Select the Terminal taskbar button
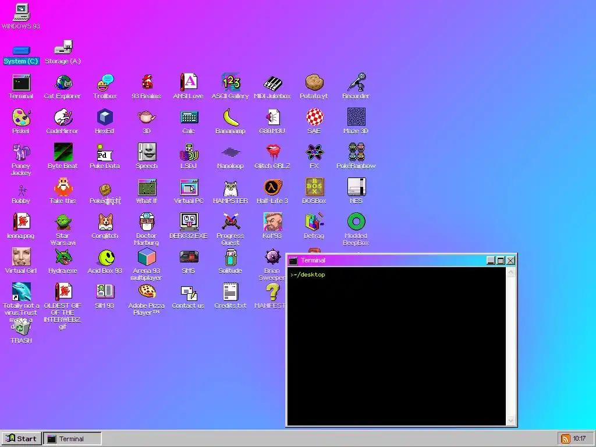596x447 pixels. (72, 439)
